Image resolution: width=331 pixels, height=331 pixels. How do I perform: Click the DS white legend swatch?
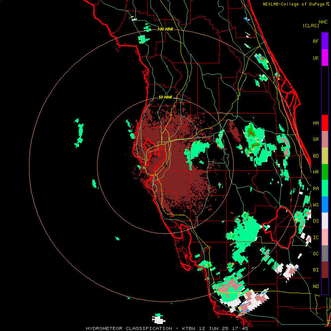(x=325, y=221)
